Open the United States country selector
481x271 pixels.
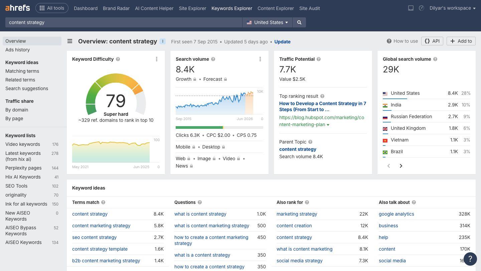pos(267,22)
